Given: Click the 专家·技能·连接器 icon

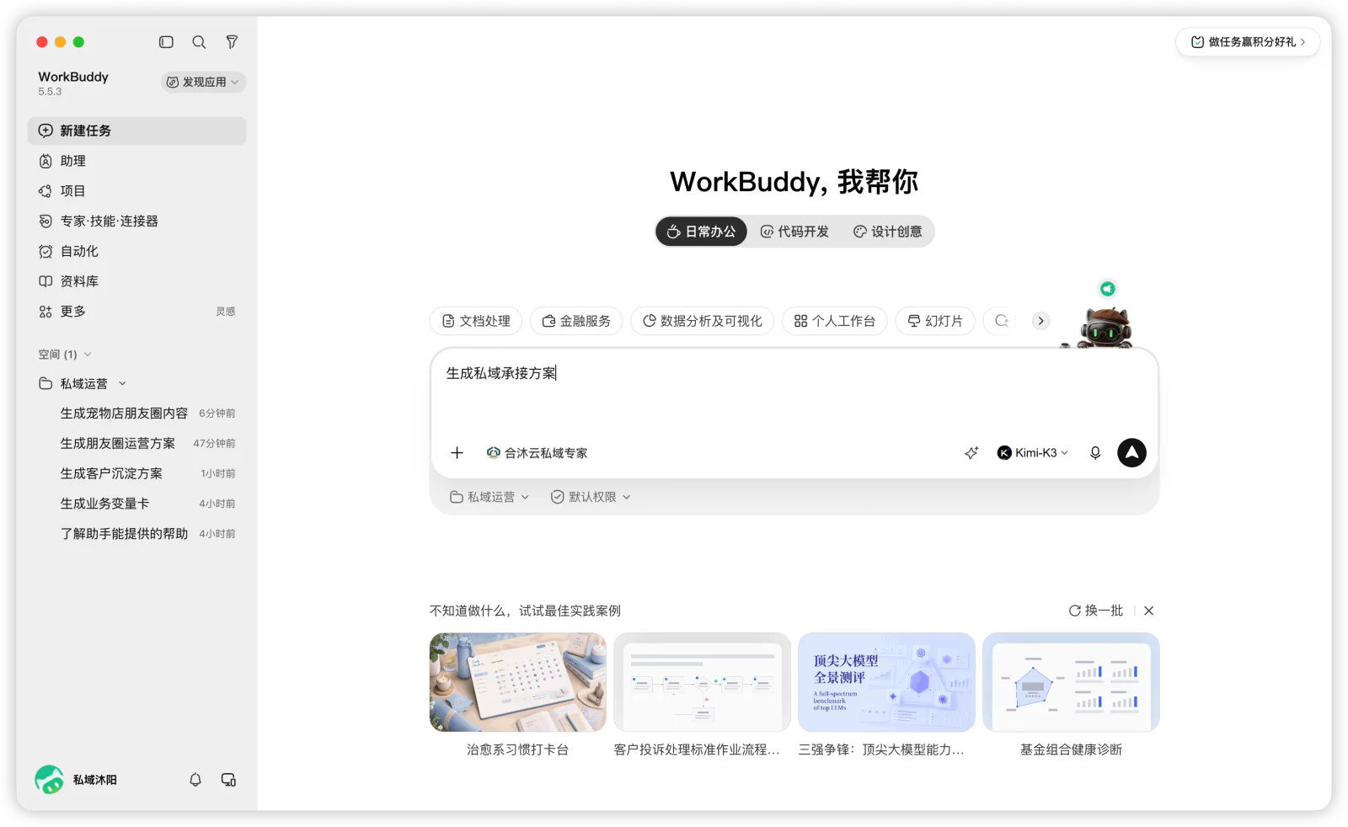Looking at the screenshot, I should tap(45, 221).
